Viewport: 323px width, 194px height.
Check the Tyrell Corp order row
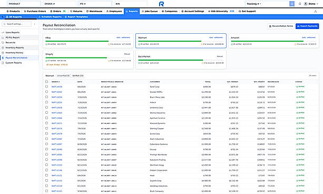[x=46, y=86]
